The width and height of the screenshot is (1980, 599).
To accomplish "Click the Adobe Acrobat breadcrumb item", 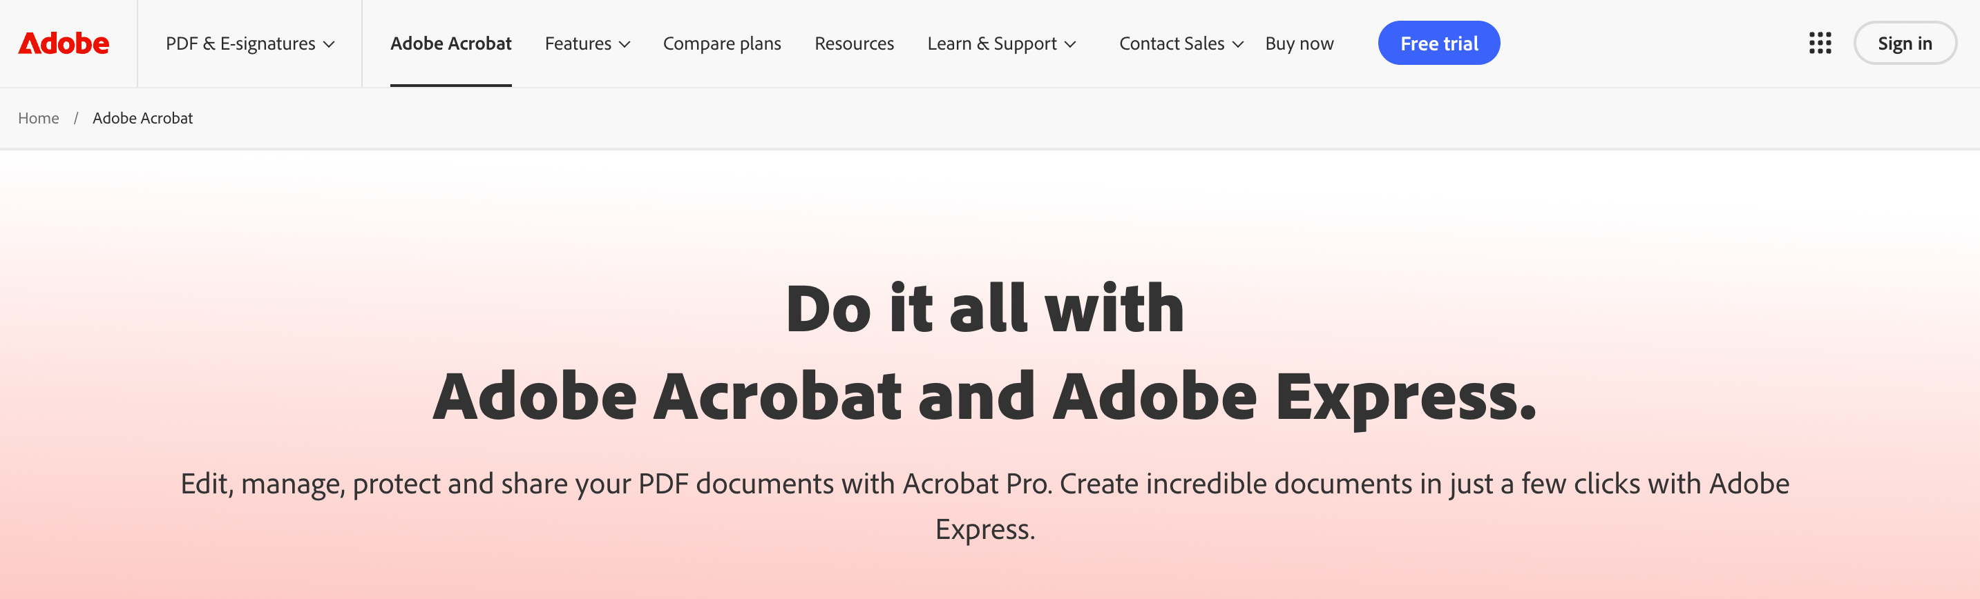I will point(142,118).
